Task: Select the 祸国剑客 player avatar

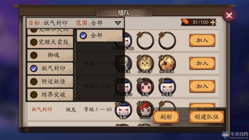Action: pyautogui.click(x=167, y=63)
